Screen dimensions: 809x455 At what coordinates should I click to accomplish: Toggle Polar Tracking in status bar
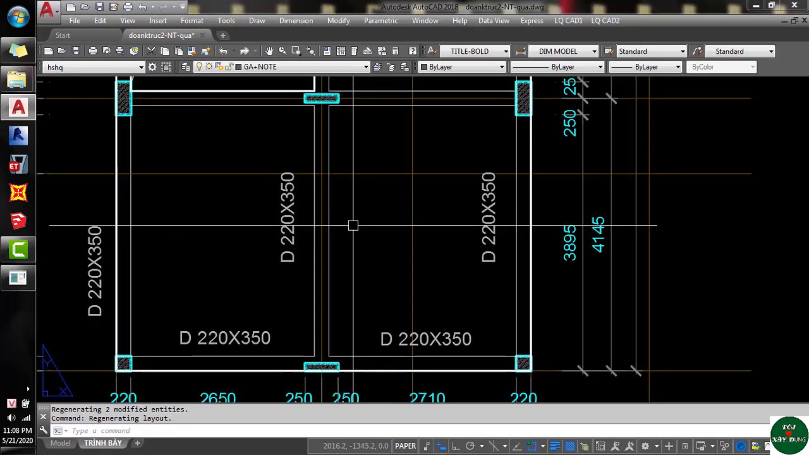[470, 446]
